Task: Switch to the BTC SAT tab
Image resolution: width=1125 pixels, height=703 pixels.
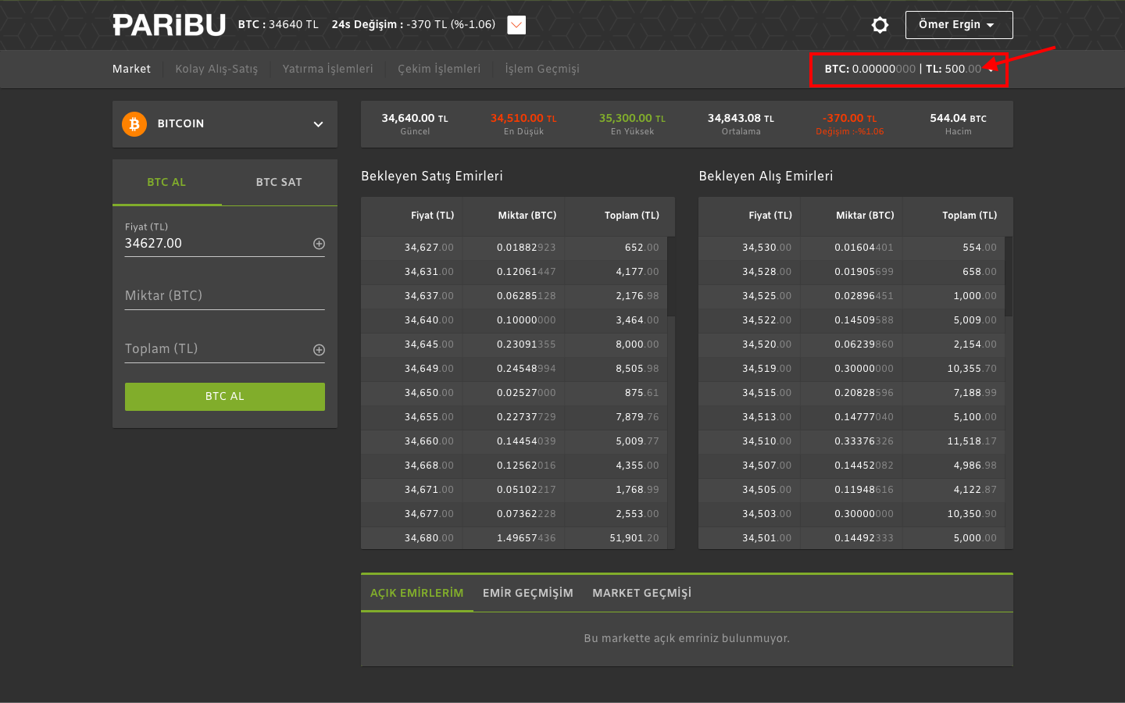Action: click(x=279, y=182)
